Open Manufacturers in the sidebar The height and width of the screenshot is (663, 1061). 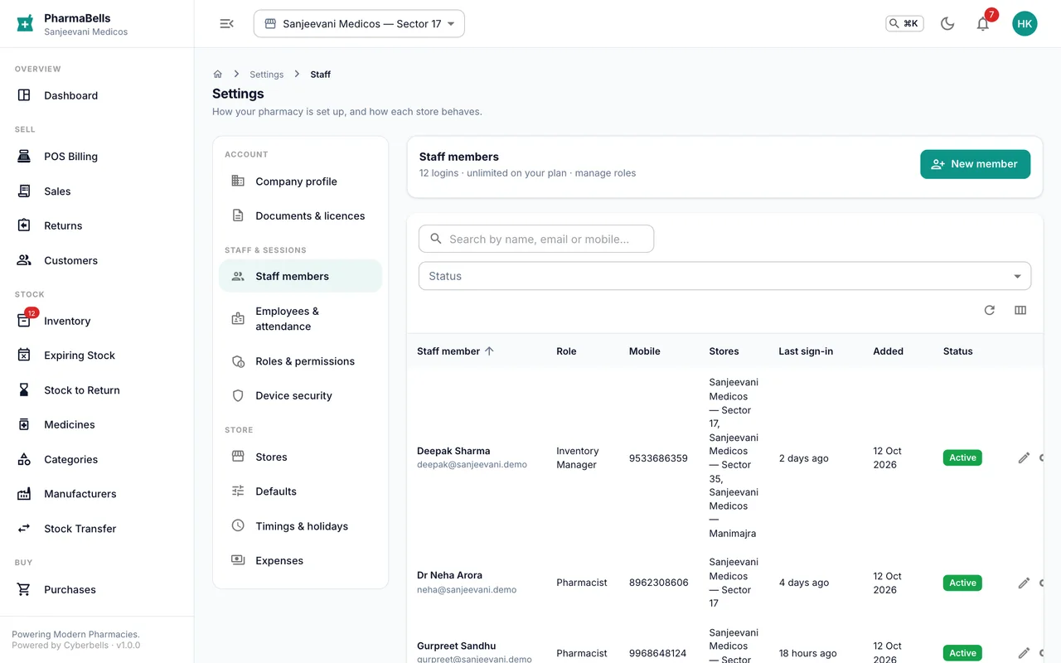(97, 494)
